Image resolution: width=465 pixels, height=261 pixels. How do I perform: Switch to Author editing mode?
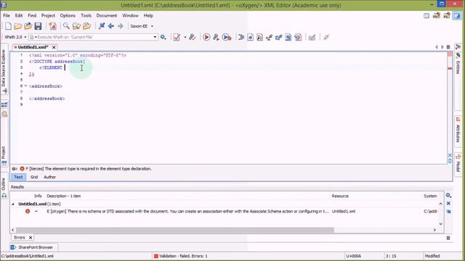click(49, 177)
